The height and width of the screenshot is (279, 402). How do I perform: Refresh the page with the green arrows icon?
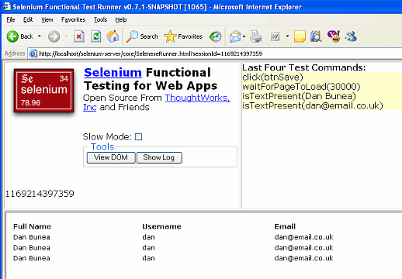(x=95, y=36)
